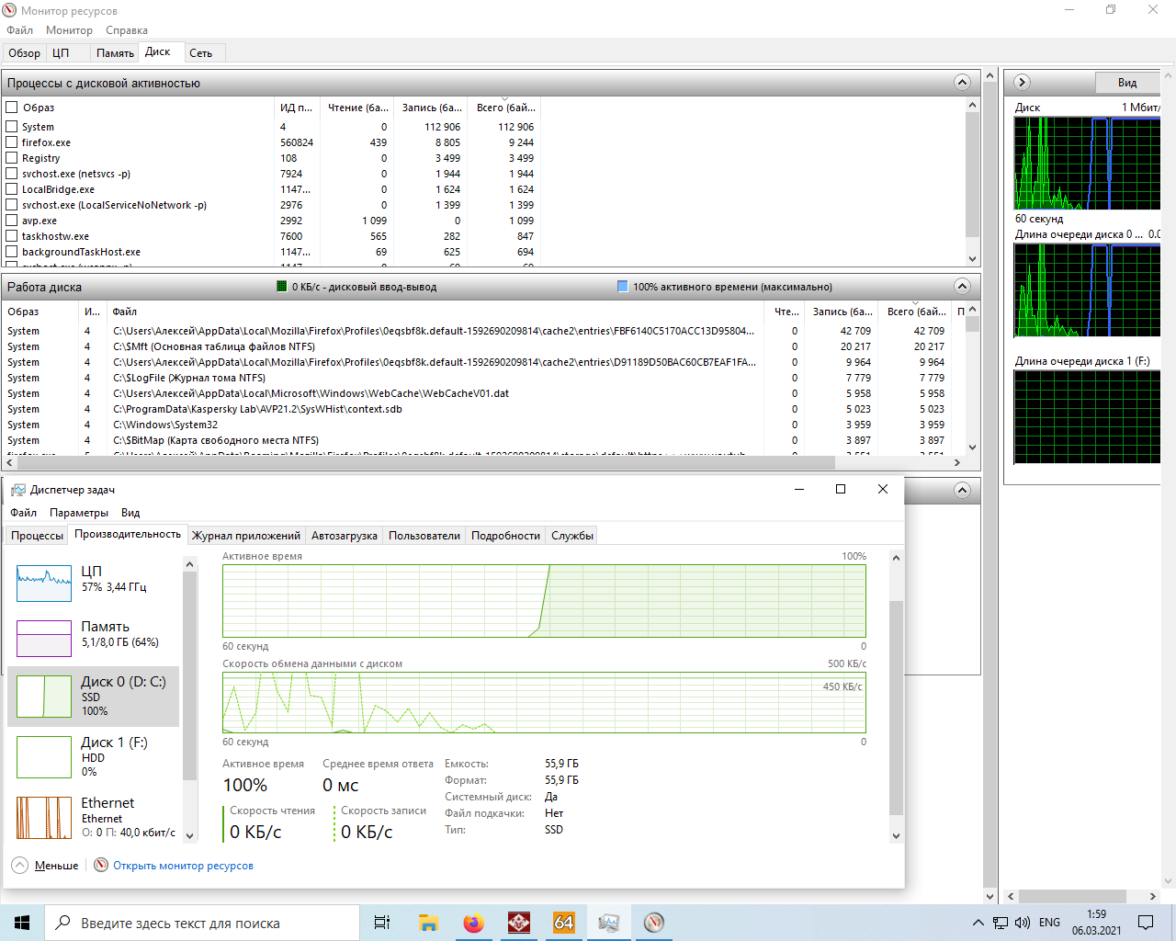Select Disk 0 (D: C:) performance item
1176x941 pixels.
93,697
